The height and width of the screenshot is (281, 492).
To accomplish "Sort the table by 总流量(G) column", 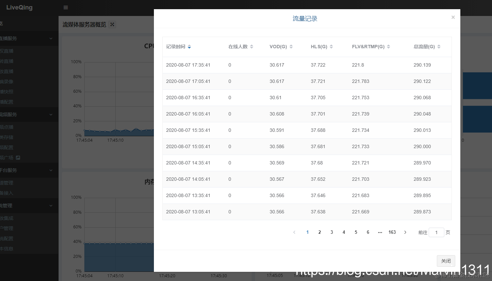I will [x=439, y=47].
